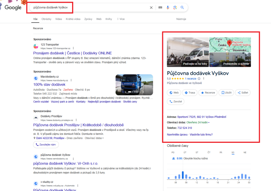Open 'Vozový park a ceník' sitelink
Screen dimensions: 271x191
pyautogui.click(x=62, y=102)
